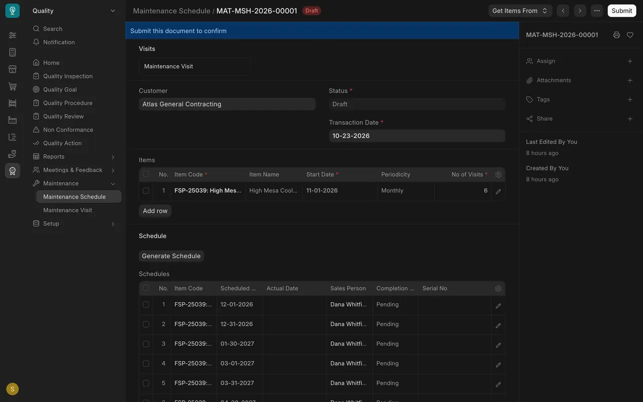Click the Maintenance Schedule breadcrumb link
The height and width of the screenshot is (402, 643).
(171, 11)
